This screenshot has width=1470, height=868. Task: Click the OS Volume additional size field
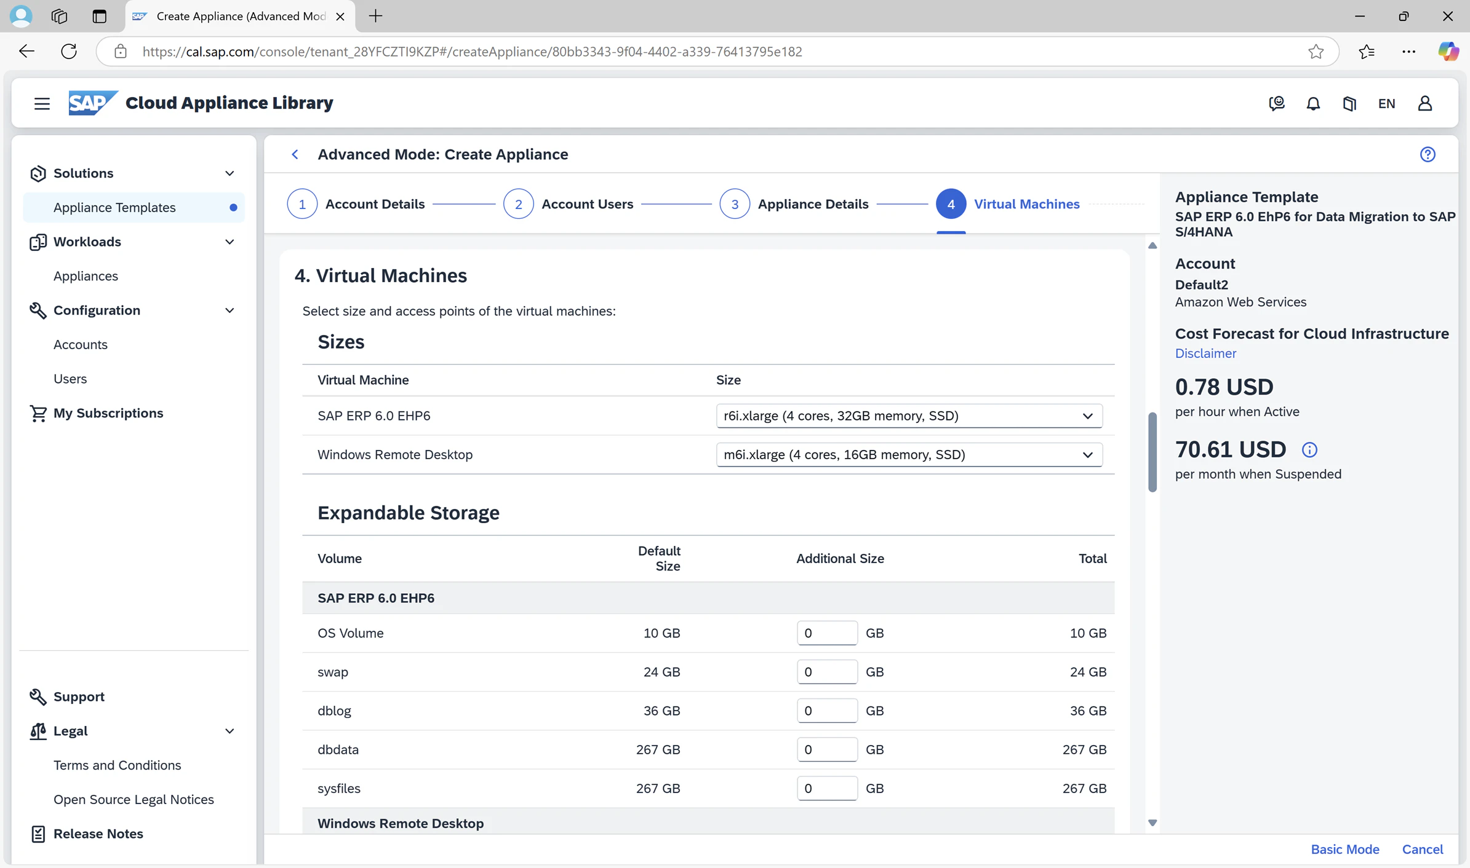(x=827, y=633)
